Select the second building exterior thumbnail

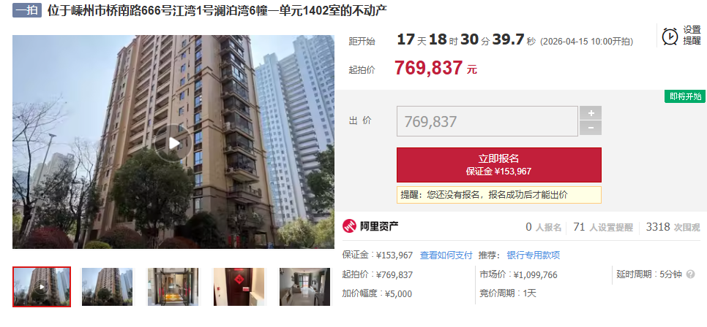click(x=108, y=287)
